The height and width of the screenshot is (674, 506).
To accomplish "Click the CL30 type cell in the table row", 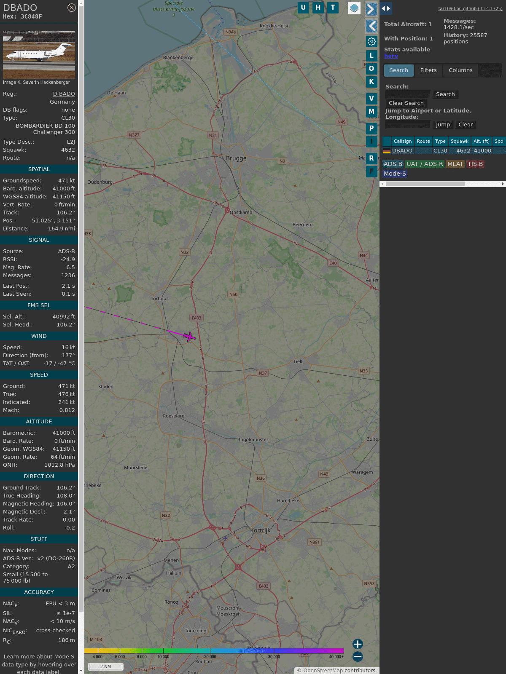I will [x=440, y=151].
